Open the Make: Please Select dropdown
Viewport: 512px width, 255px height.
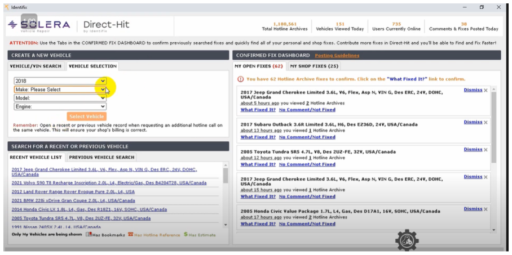point(60,90)
